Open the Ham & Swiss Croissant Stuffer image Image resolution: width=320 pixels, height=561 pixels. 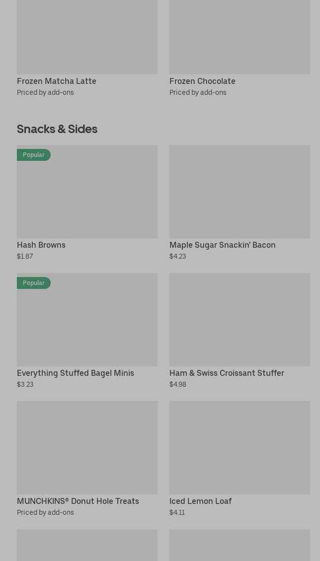pos(240,320)
